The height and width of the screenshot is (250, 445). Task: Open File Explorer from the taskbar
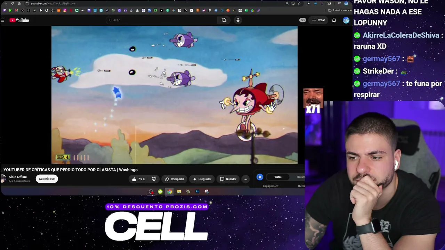pyautogui.click(x=179, y=192)
